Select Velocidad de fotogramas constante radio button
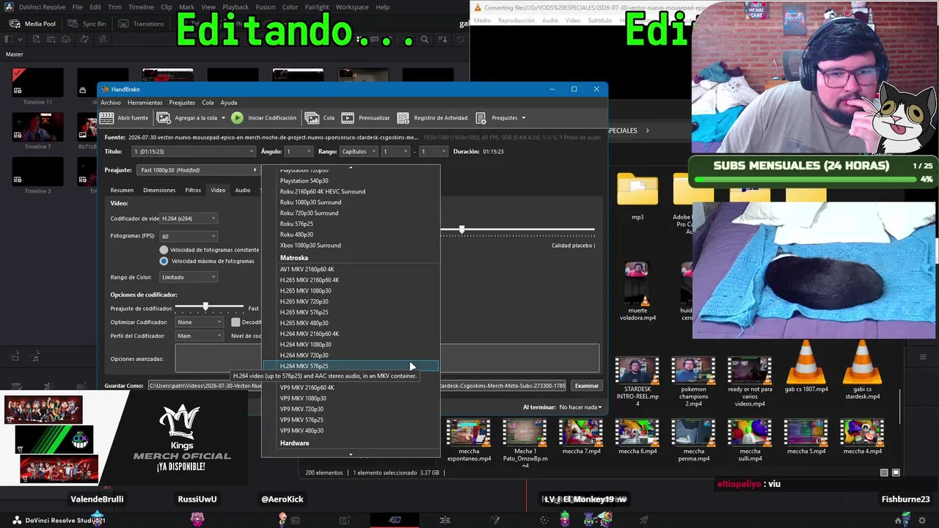The width and height of the screenshot is (939, 528). 164,250
